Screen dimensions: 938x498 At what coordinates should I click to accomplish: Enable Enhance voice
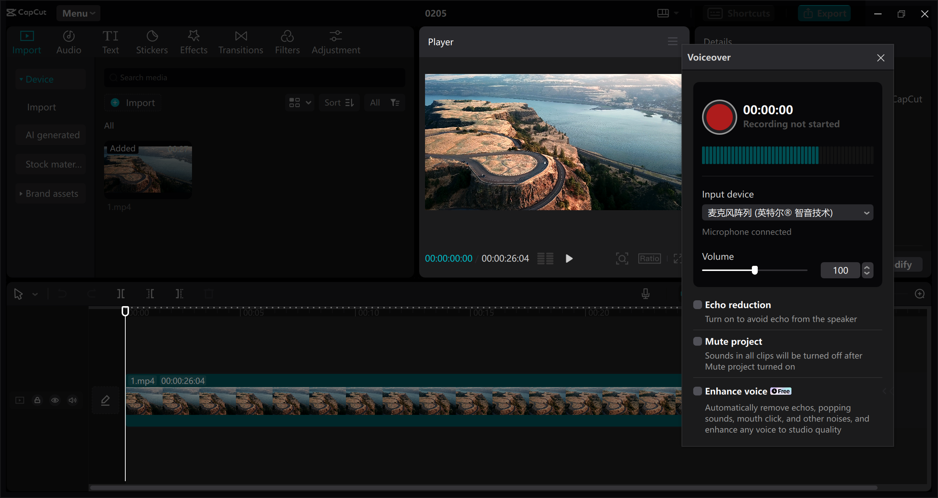tap(697, 391)
